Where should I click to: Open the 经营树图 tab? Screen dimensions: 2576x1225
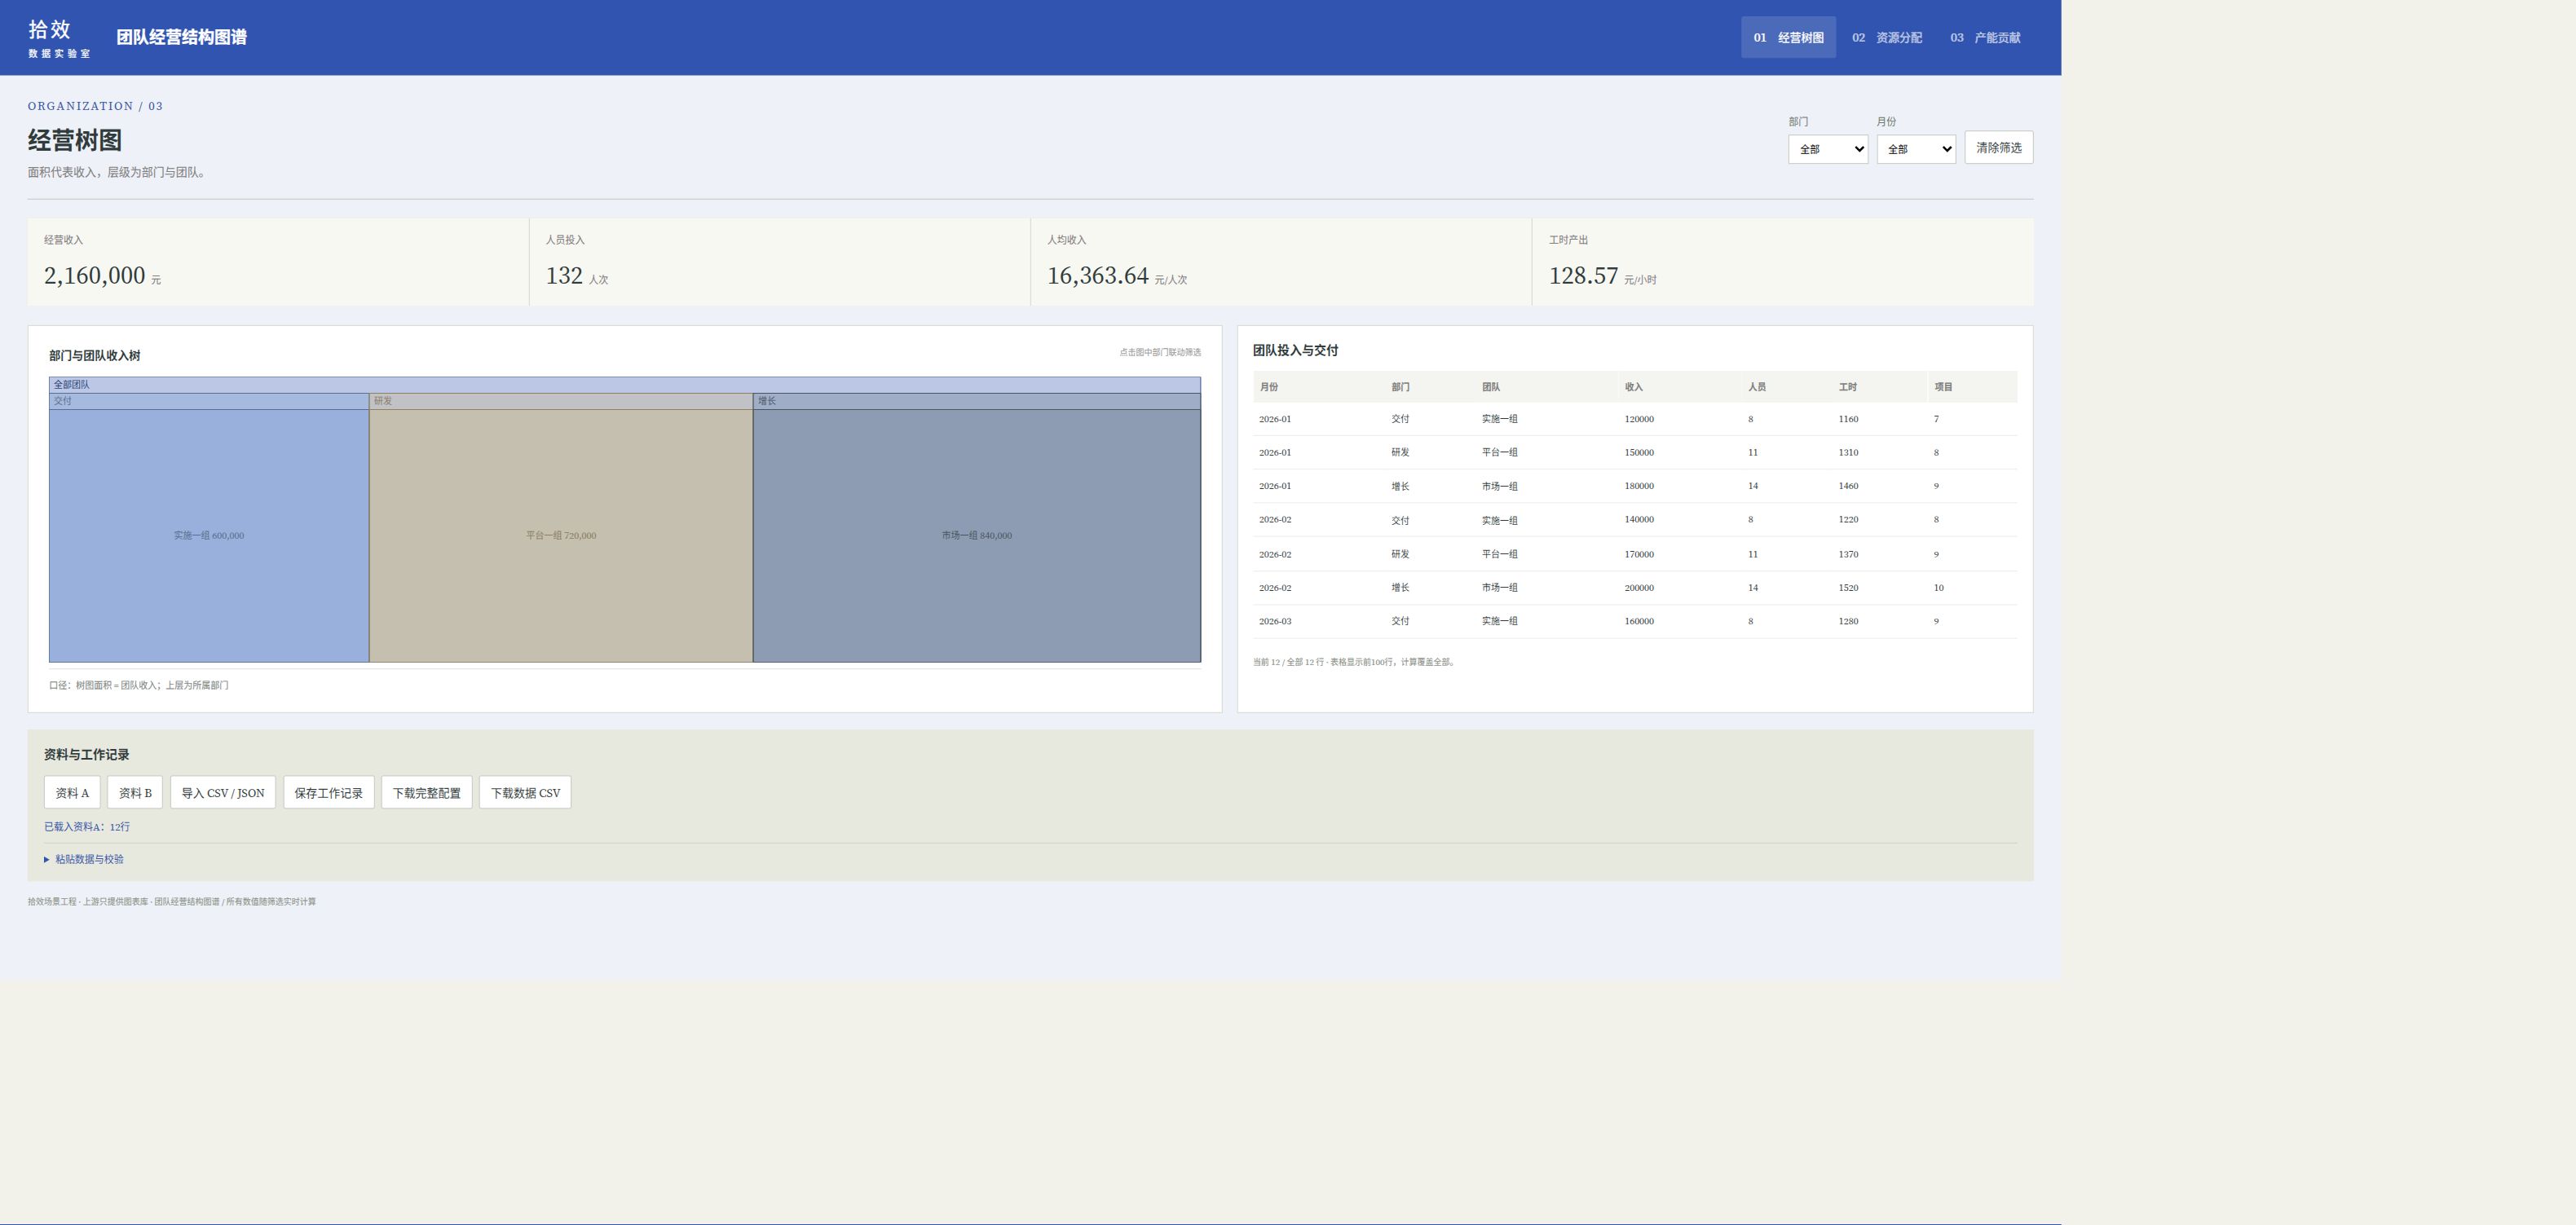point(1788,37)
